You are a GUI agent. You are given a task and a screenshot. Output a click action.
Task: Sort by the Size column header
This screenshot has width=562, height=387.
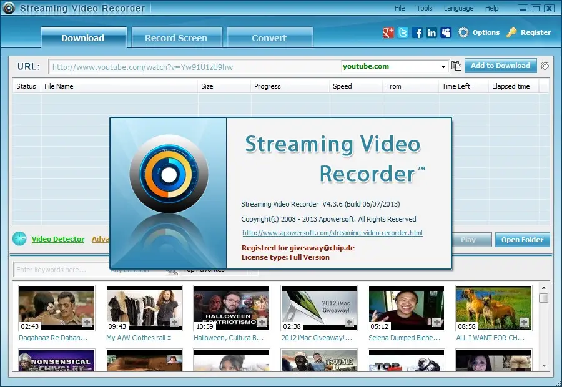[x=224, y=86]
